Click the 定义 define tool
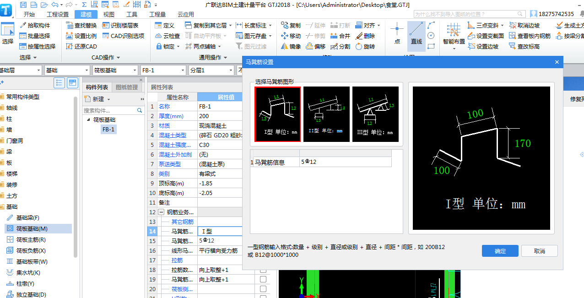Screen dimensions: 584x298 tap(164, 25)
